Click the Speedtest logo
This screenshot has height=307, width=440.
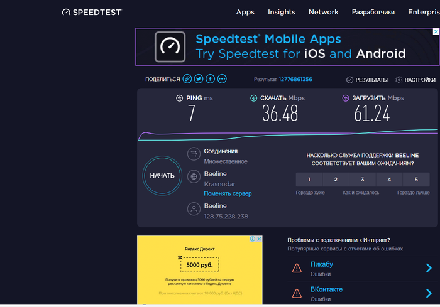(92, 12)
